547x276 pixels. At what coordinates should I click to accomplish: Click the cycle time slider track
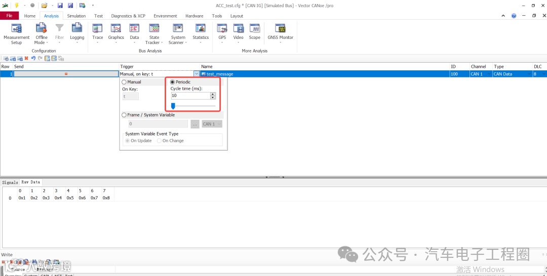pos(193,106)
